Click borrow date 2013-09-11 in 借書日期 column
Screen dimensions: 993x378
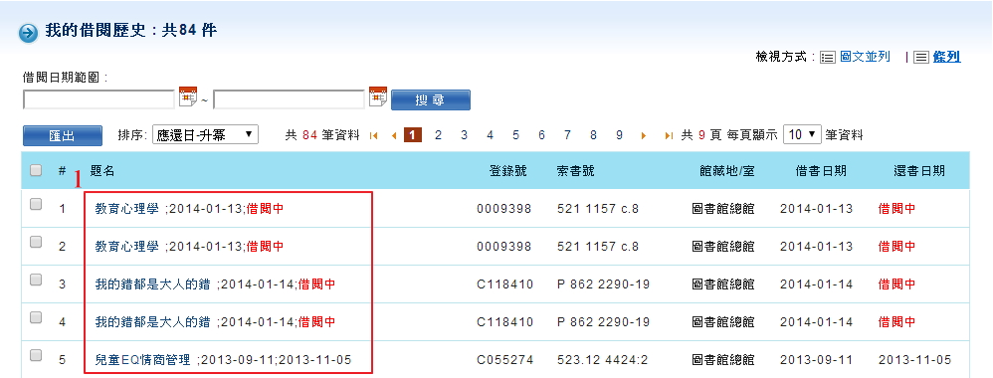(x=816, y=360)
